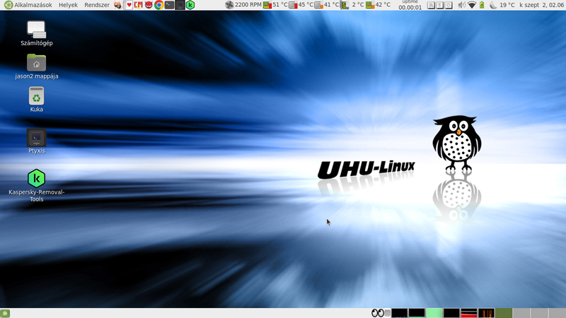566x318 pixels.
Task: Select the Kuka trash icon
Action: pyautogui.click(x=37, y=100)
